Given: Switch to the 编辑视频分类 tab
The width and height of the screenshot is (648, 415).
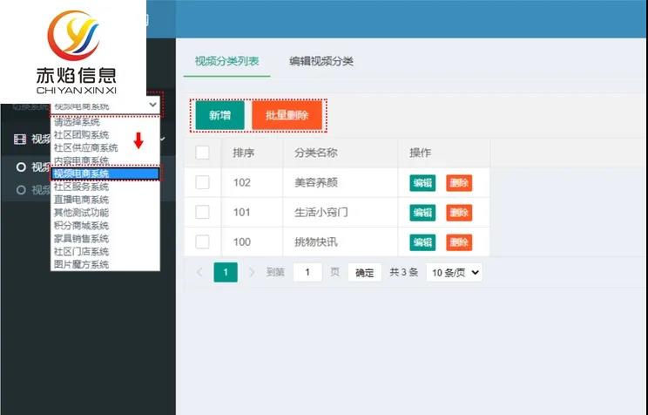Looking at the screenshot, I should tap(321, 61).
